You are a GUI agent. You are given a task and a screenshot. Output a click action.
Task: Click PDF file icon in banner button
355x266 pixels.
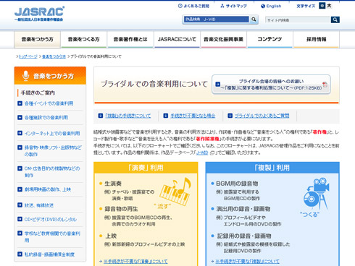[325, 85]
